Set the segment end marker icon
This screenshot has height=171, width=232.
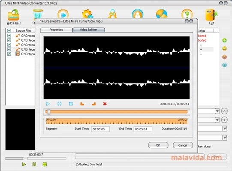point(93,104)
